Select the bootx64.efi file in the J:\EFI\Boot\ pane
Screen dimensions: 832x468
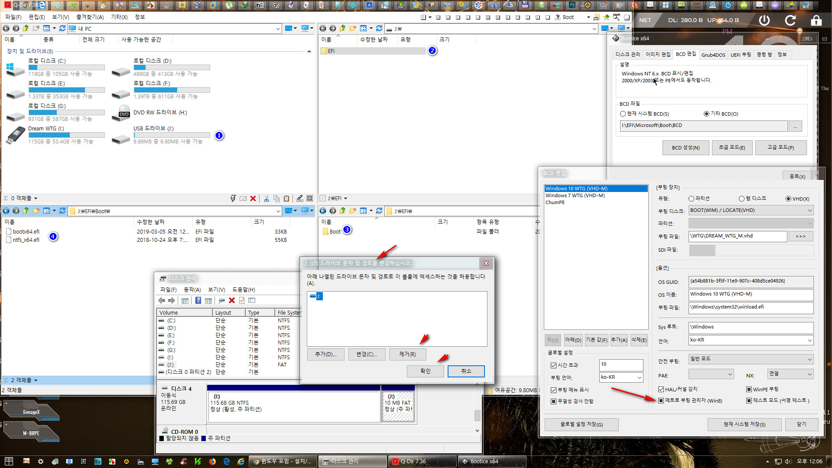pyautogui.click(x=26, y=232)
